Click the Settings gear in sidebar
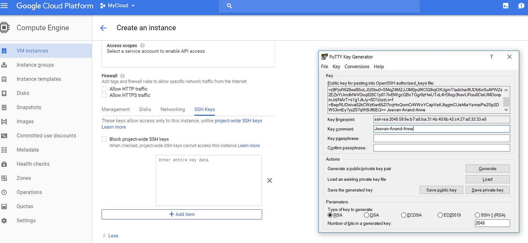Image resolution: width=528 pixels, height=243 pixels. pos(4,221)
